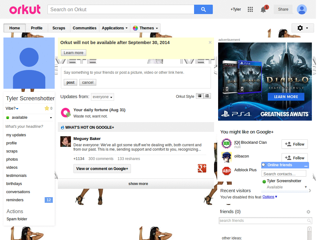Click the Blockland Clan avatar
Screen dimensions: 320x240
pos(227,143)
